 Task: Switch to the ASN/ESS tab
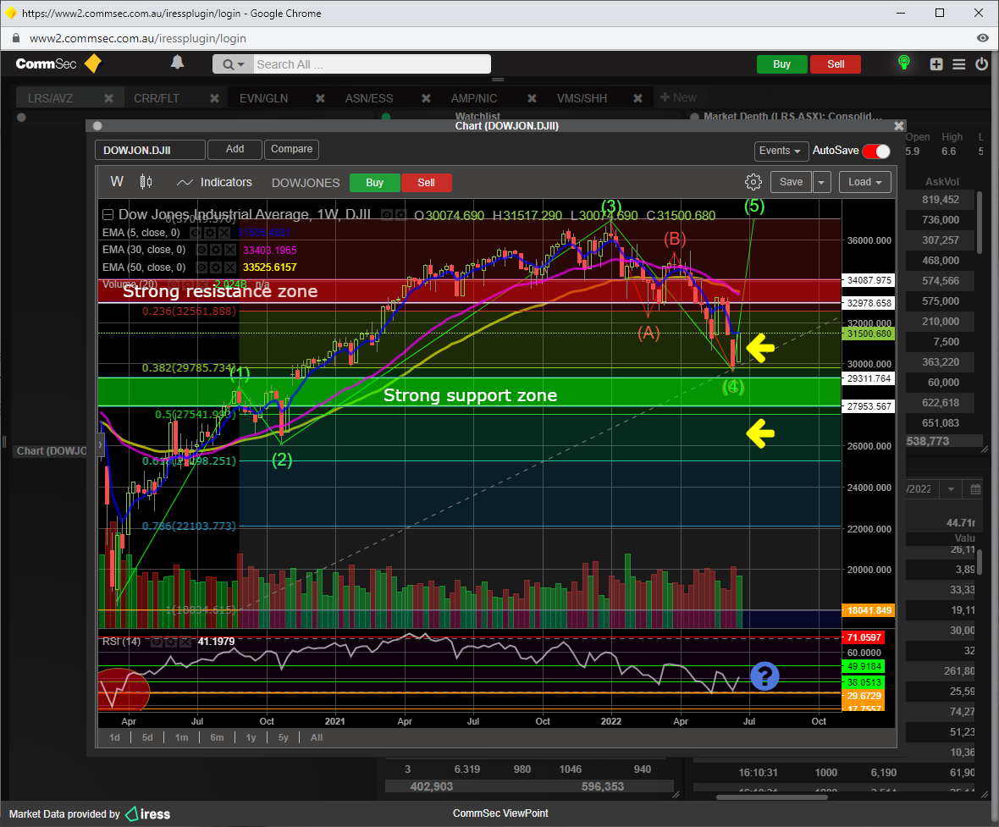point(369,98)
